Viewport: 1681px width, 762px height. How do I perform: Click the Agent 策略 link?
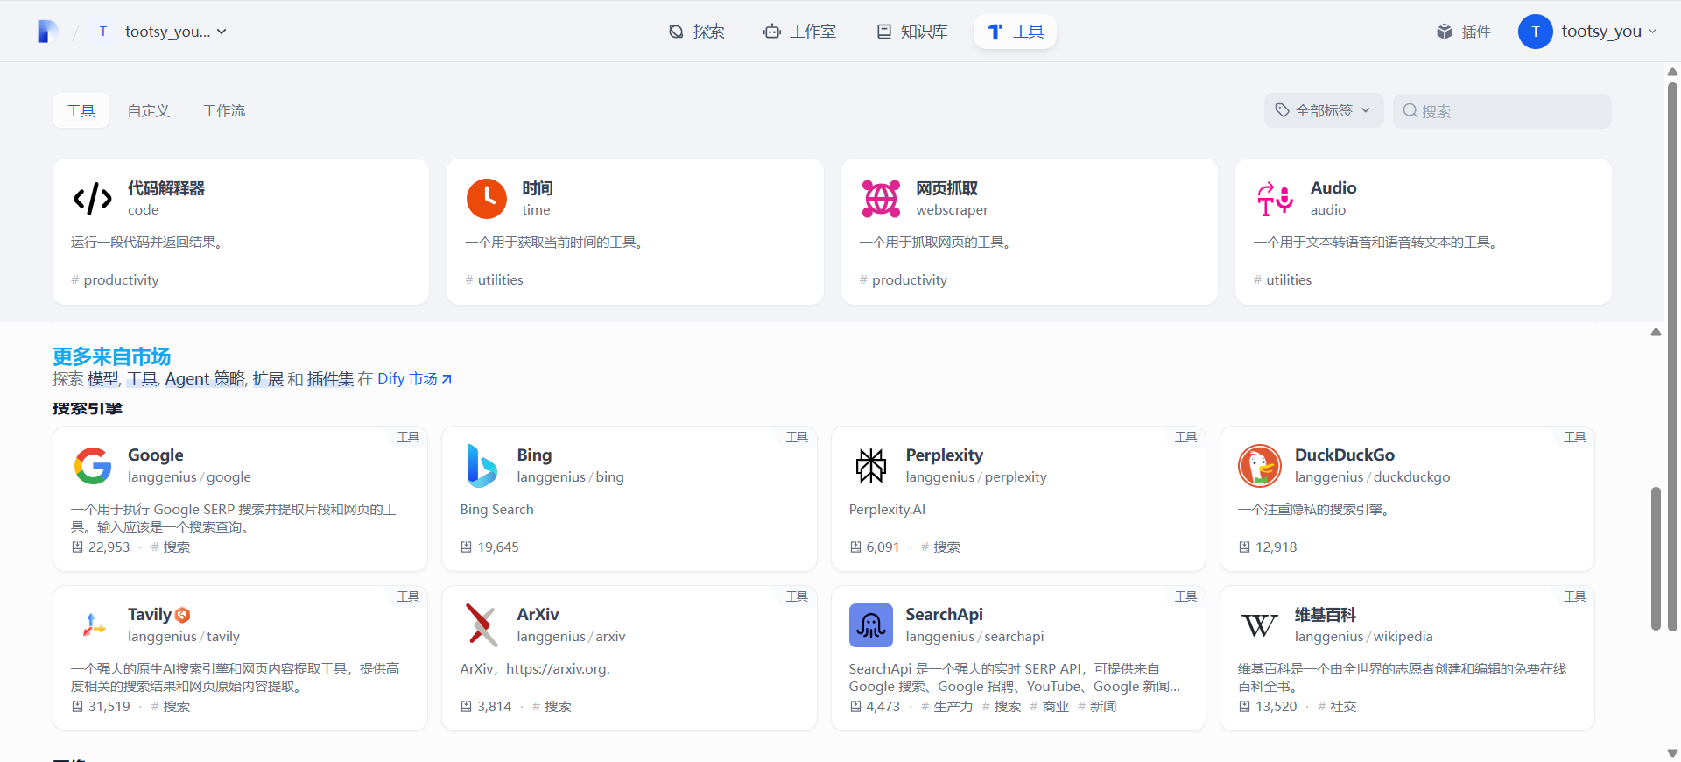click(x=205, y=378)
